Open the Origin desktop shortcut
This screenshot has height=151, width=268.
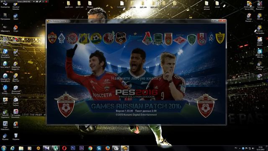pyautogui.click(x=16, y=29)
